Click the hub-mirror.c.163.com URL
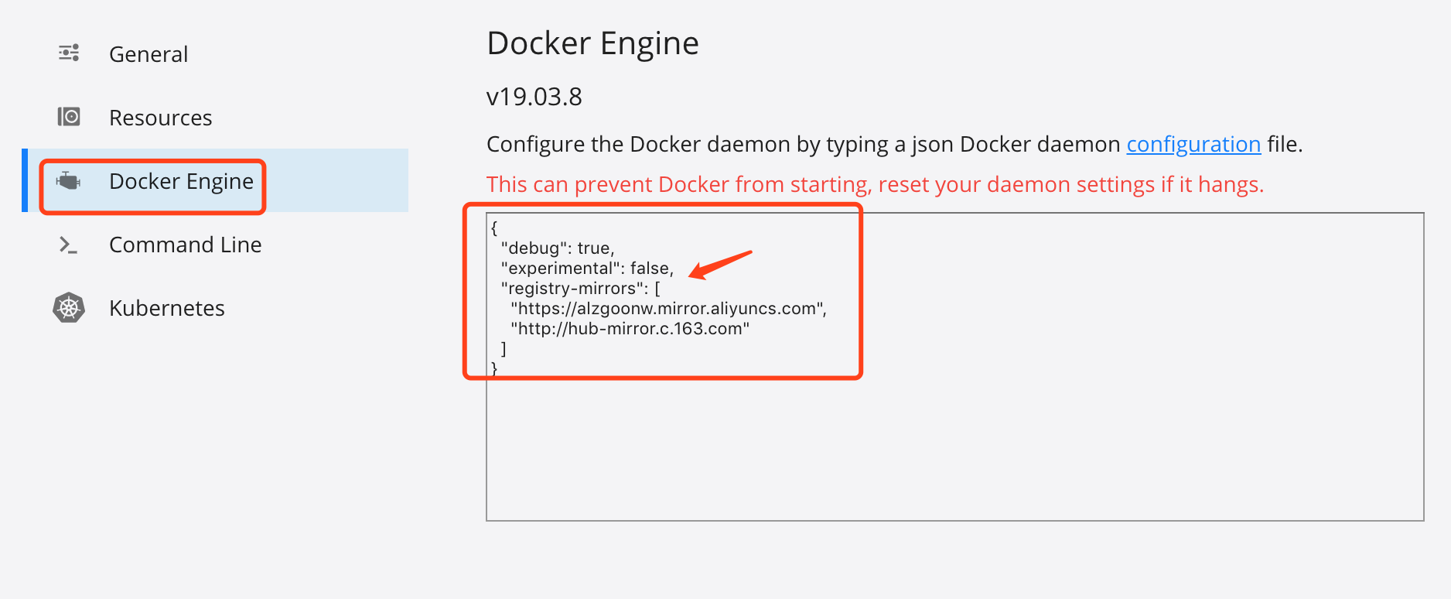Screen dimensions: 1451x599 630,328
